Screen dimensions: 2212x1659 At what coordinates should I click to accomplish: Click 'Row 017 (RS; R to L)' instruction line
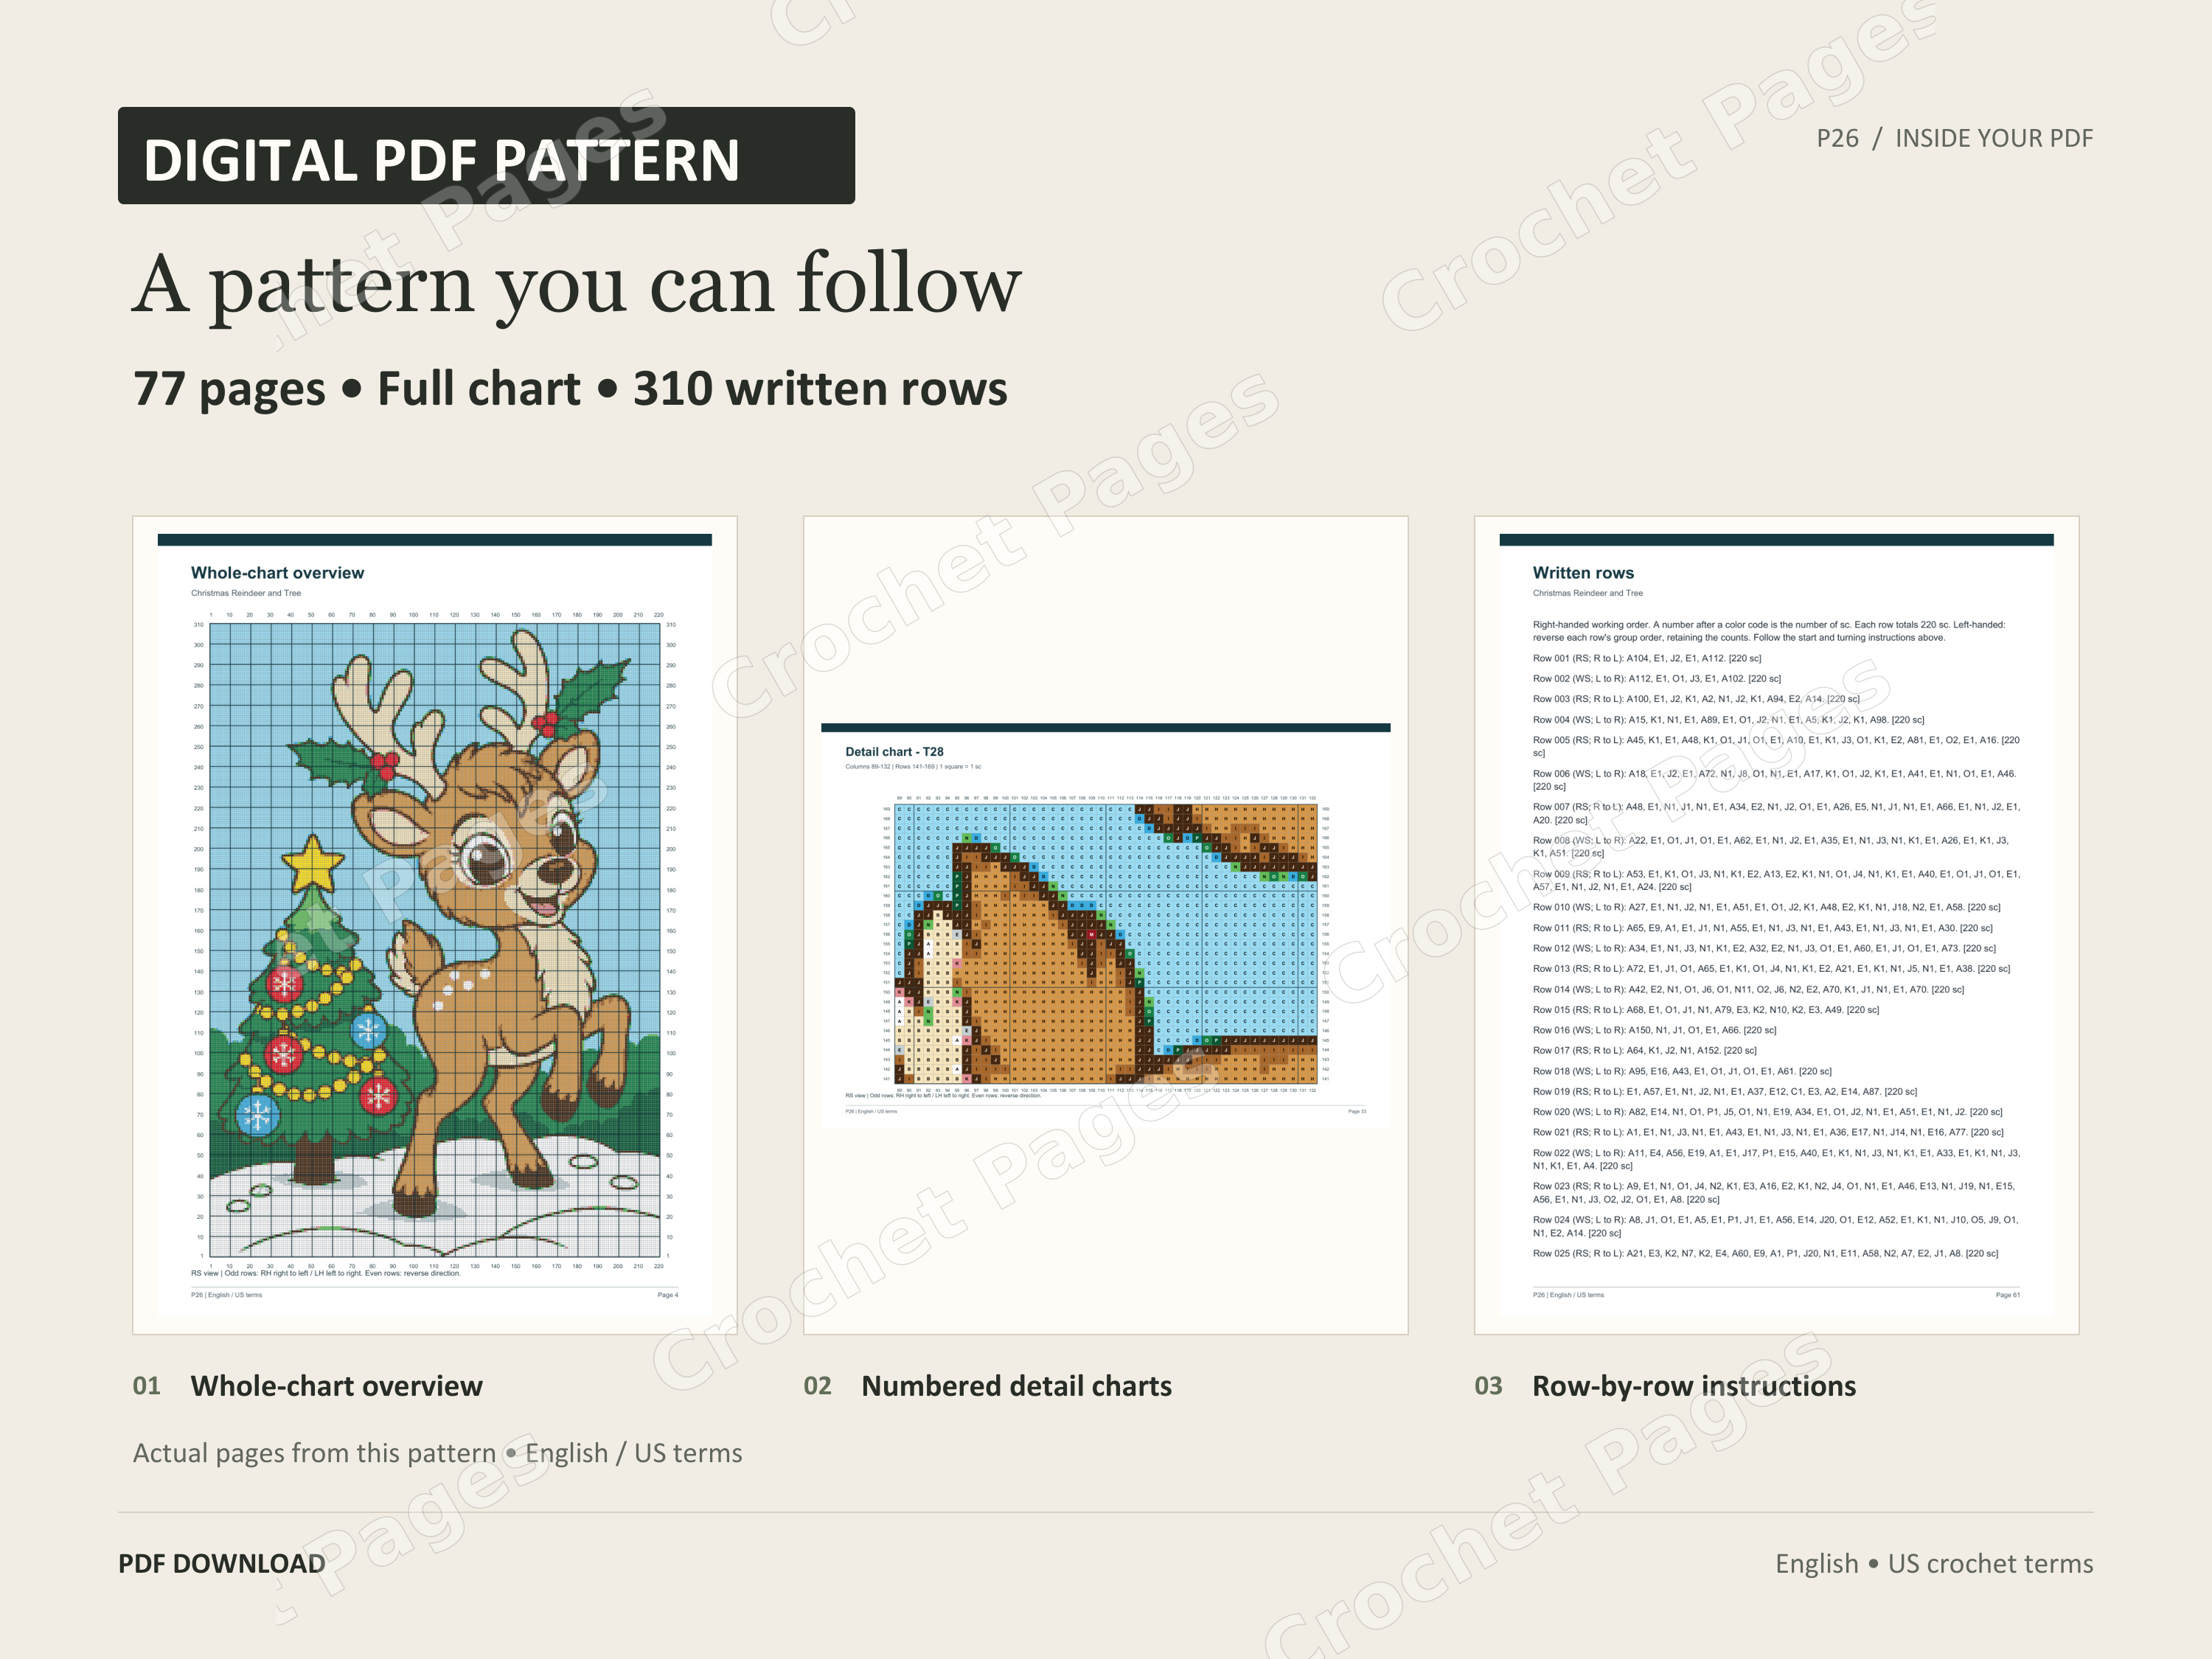tap(1645, 1050)
